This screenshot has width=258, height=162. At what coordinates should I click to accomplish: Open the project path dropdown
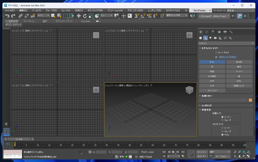click(214, 16)
